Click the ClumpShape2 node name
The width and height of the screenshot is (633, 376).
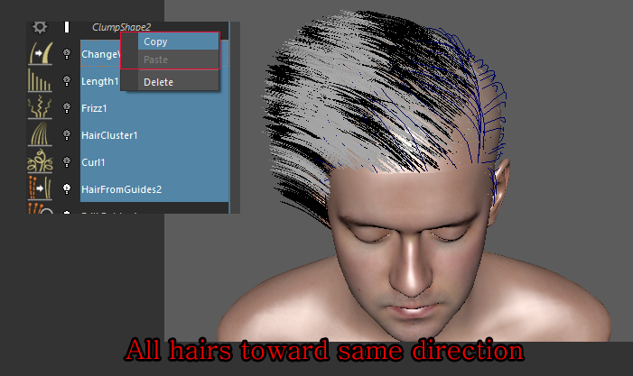click(121, 27)
